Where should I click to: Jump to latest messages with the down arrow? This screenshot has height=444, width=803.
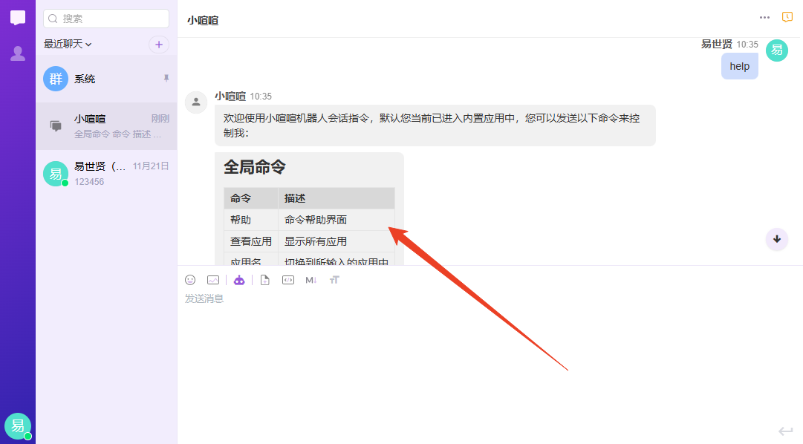(x=776, y=240)
